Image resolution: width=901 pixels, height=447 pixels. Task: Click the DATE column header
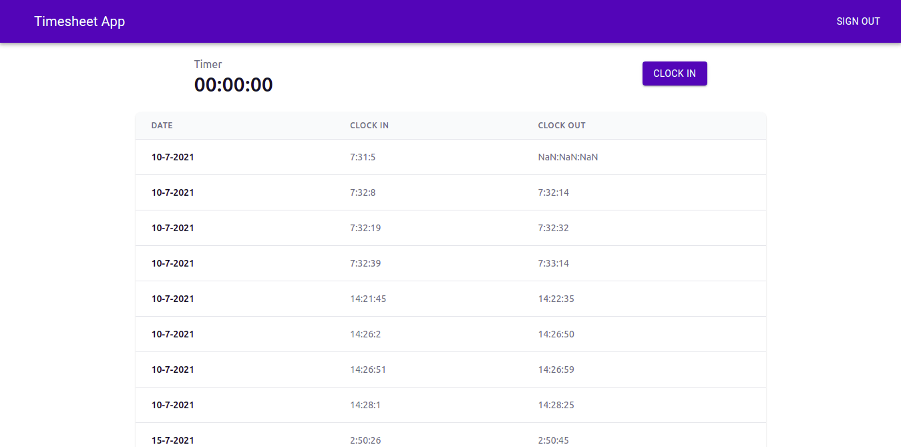pyautogui.click(x=162, y=125)
